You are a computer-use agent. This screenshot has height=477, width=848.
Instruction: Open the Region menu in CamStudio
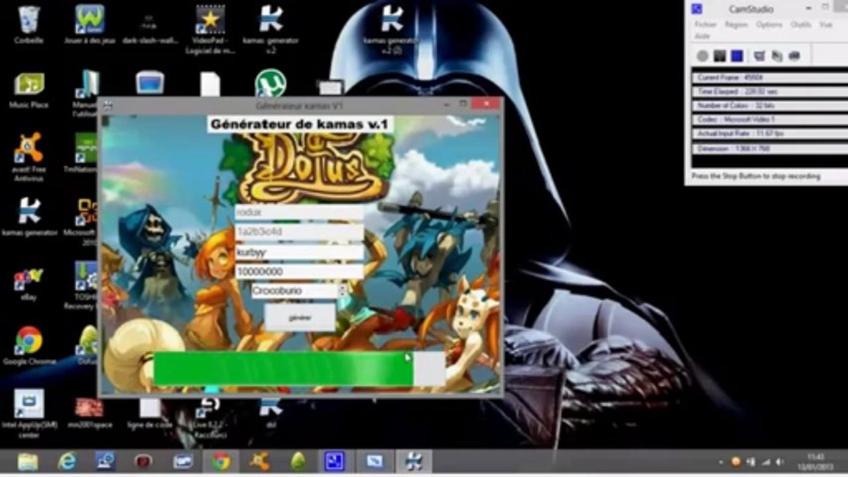click(736, 25)
